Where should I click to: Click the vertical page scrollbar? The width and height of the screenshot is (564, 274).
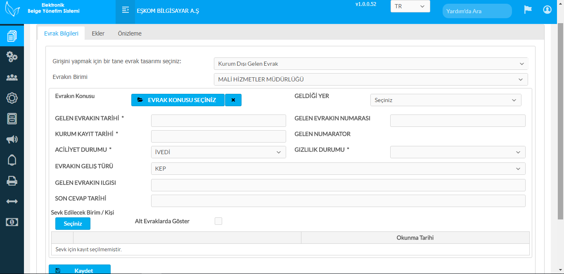click(561, 122)
